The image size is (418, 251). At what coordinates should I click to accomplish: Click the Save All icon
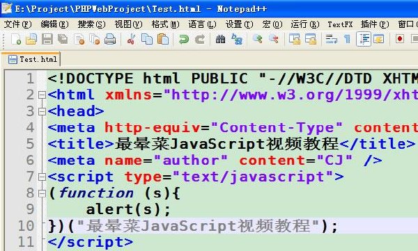pos(63,39)
